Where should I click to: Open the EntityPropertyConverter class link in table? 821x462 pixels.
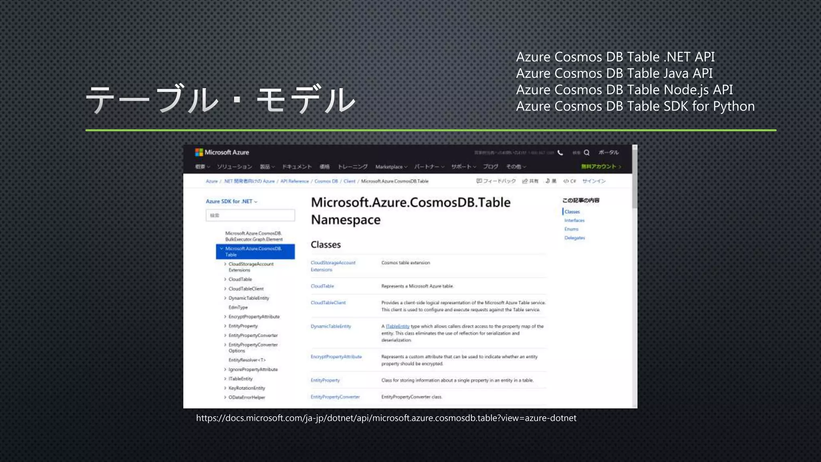(x=335, y=397)
